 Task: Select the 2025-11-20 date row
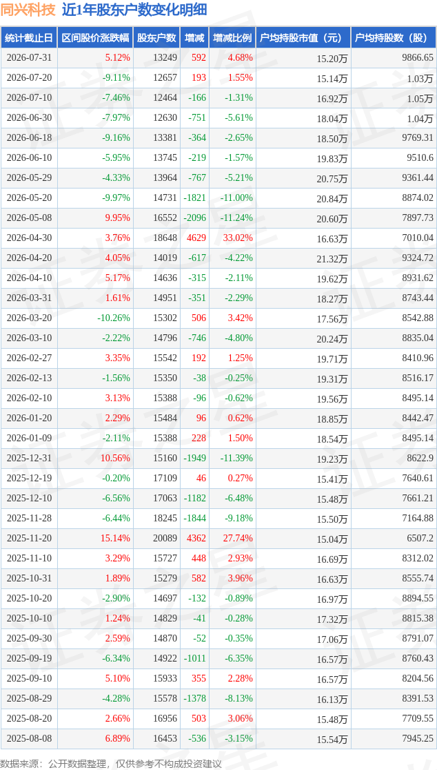tap(218, 539)
